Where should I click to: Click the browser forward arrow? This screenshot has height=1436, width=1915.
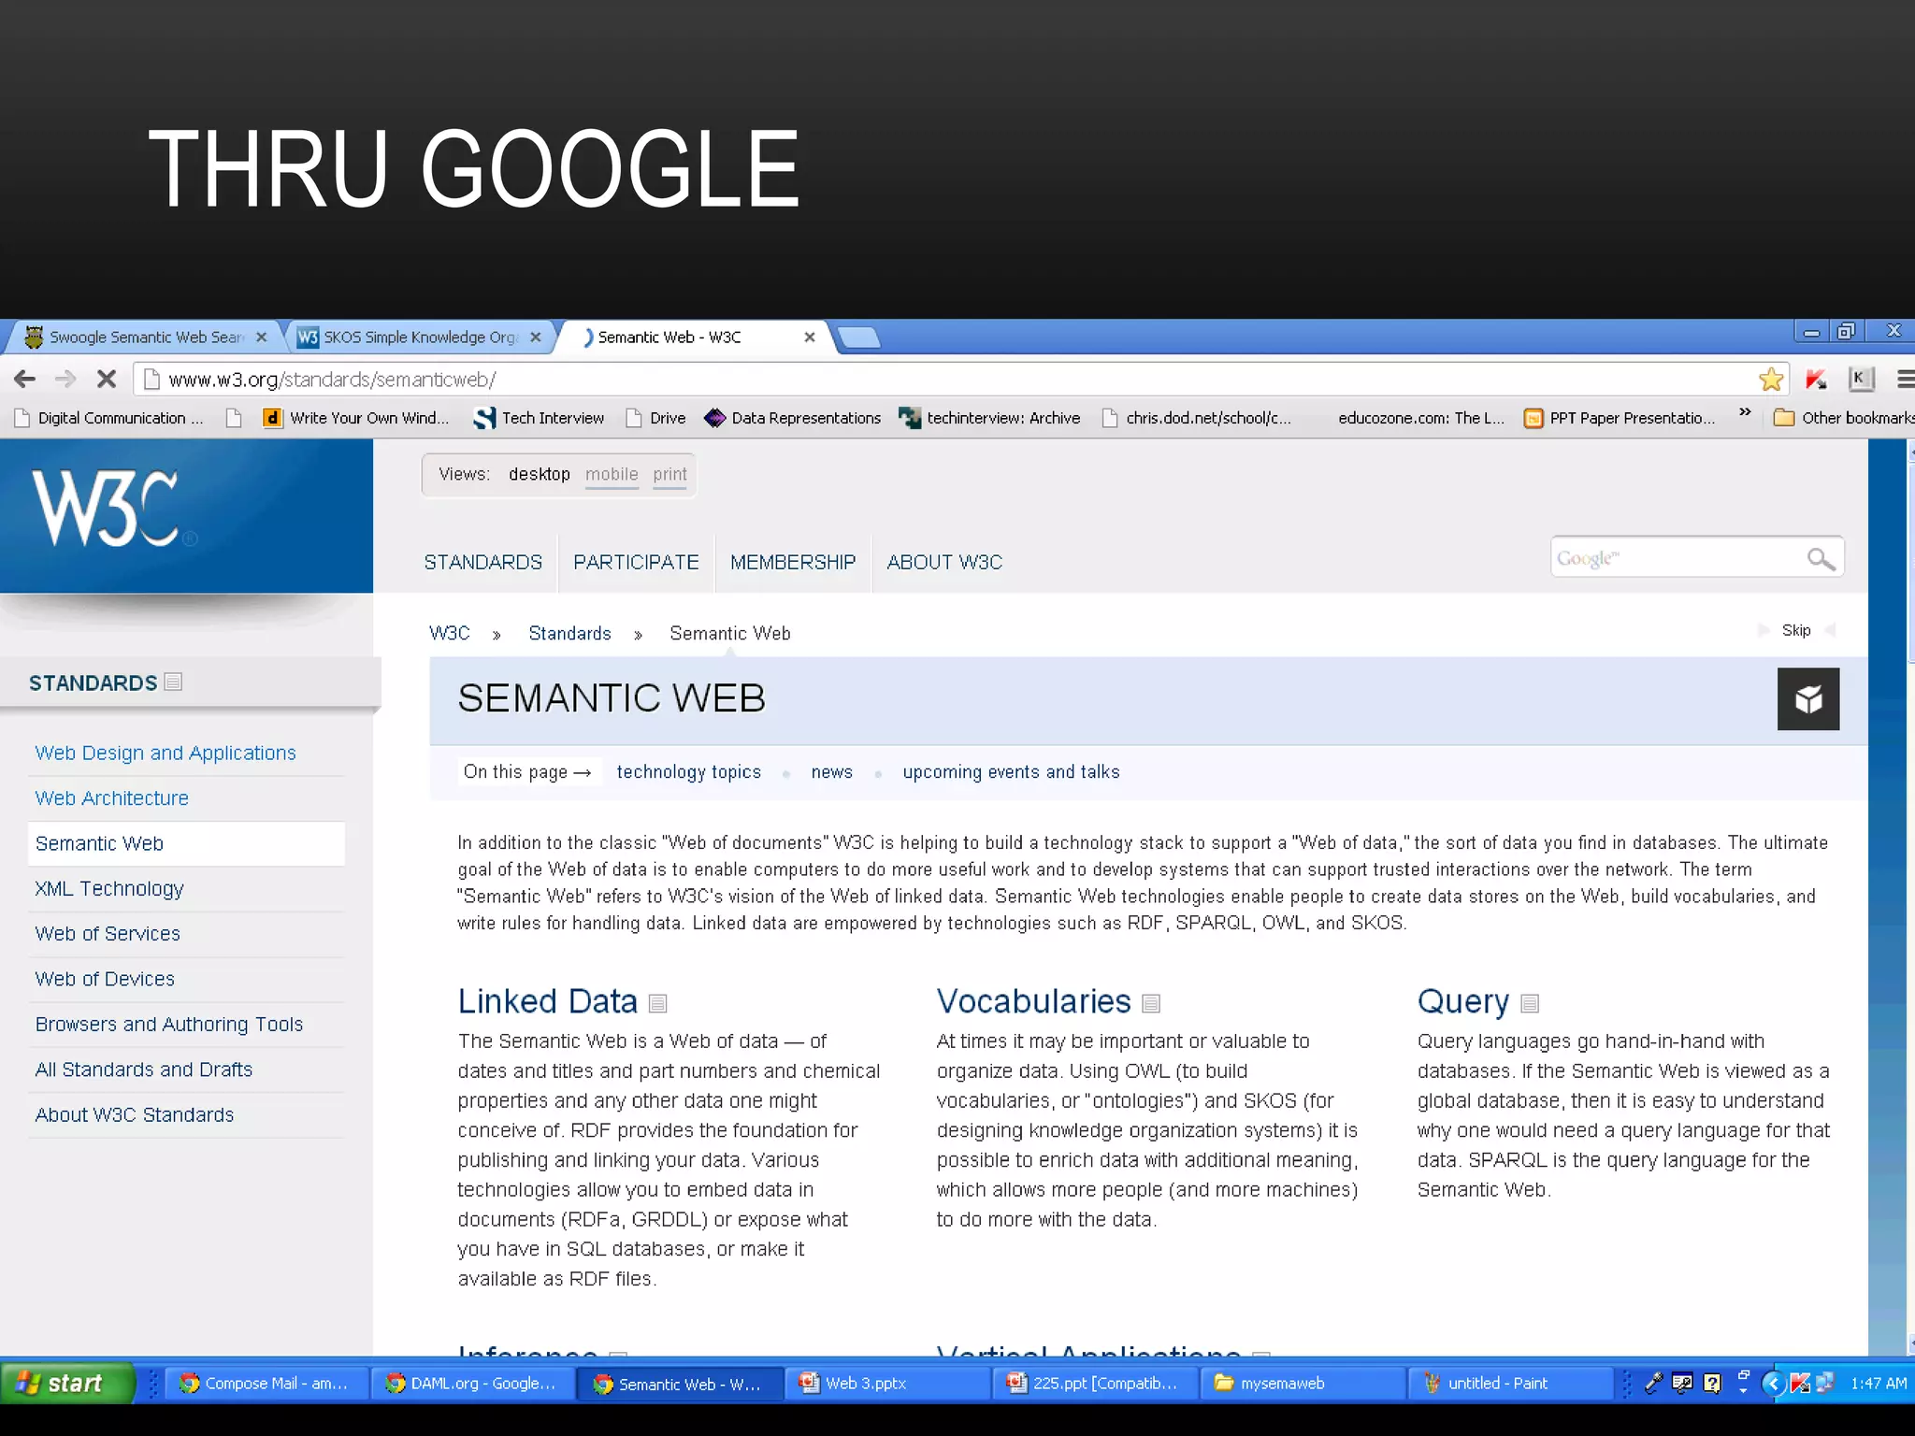click(65, 379)
